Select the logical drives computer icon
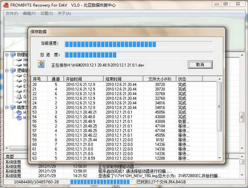The height and width of the screenshot is (188, 248). pos(13,71)
